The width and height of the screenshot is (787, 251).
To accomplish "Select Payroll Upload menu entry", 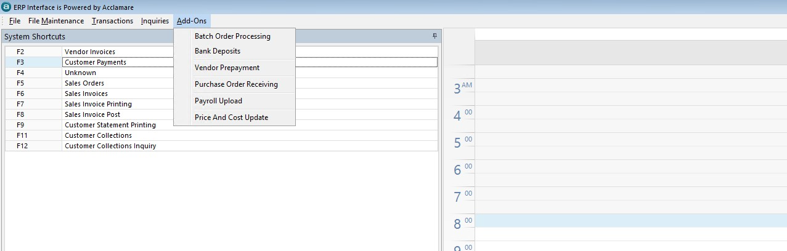I will click(x=218, y=101).
